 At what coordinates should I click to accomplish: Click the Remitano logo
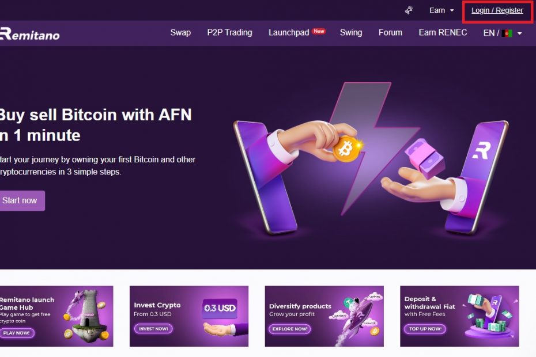[x=30, y=34]
